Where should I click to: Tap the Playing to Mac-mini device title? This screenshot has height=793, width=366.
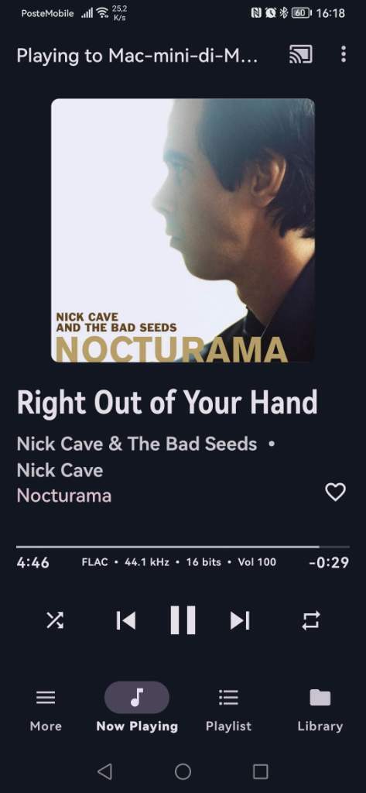[x=137, y=55]
